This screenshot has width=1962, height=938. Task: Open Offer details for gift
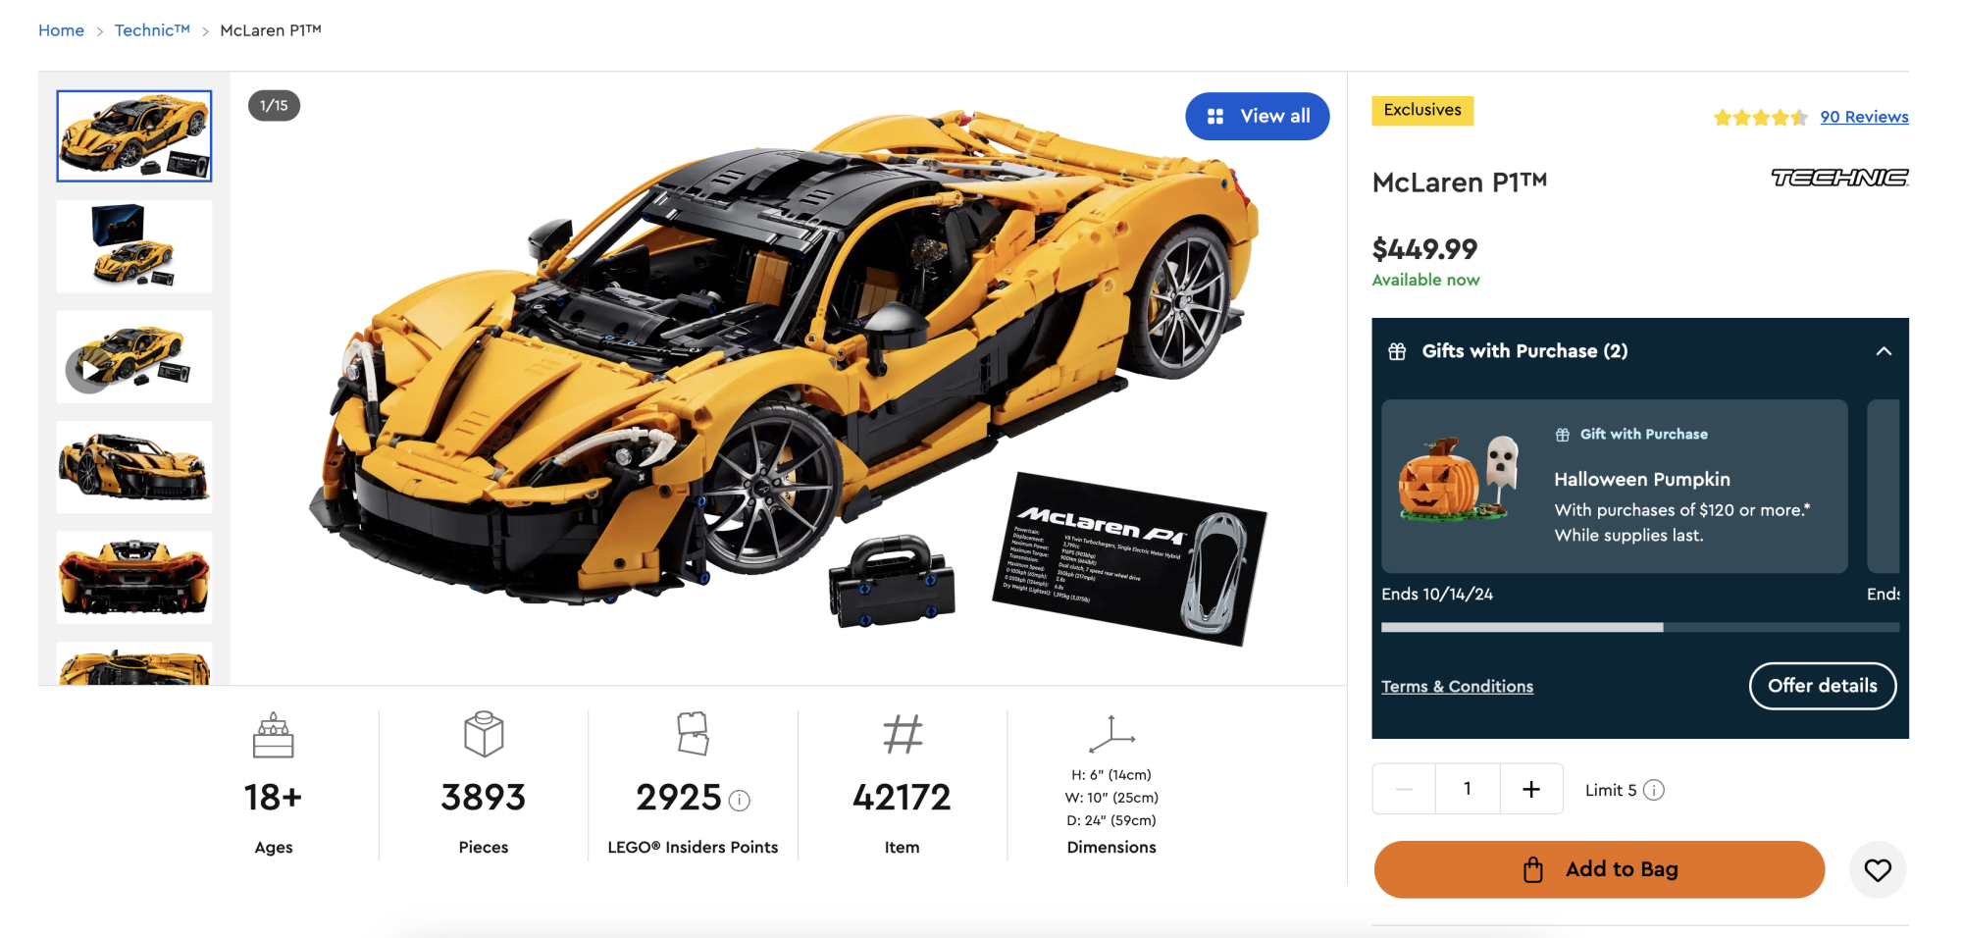(x=1822, y=686)
